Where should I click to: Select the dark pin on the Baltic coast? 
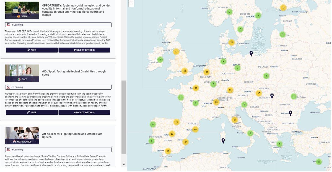(x=251, y=54)
